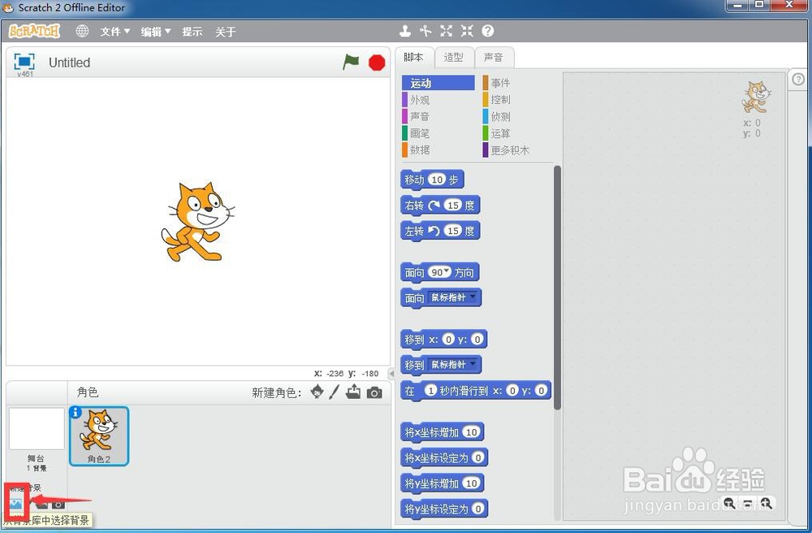This screenshot has width=812, height=533.
Task: Select the 控制 block category
Action: [501, 99]
